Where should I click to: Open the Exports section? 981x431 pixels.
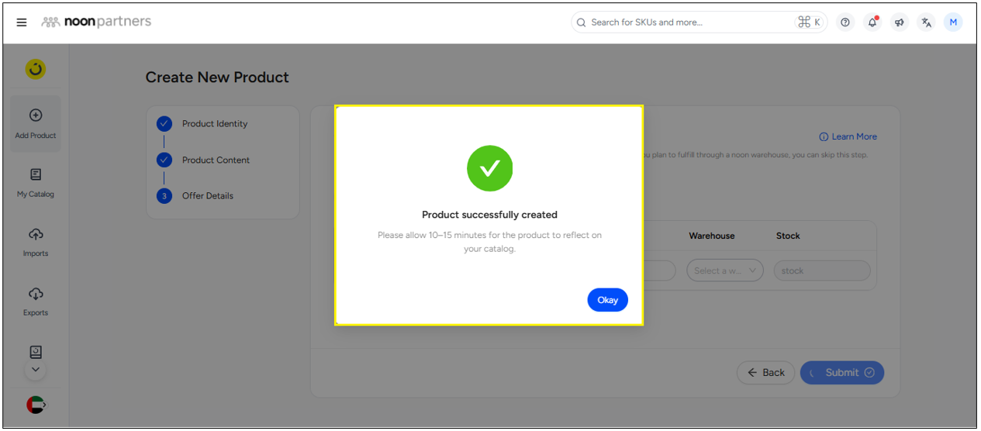coord(36,302)
